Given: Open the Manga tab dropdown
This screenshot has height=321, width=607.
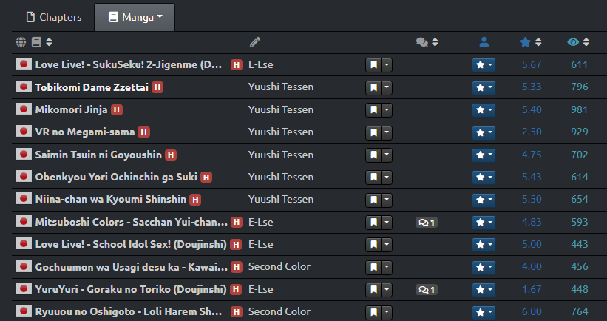Looking at the screenshot, I should tap(135, 16).
